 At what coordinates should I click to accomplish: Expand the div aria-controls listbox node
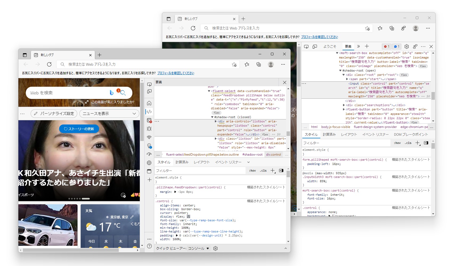[216, 121]
